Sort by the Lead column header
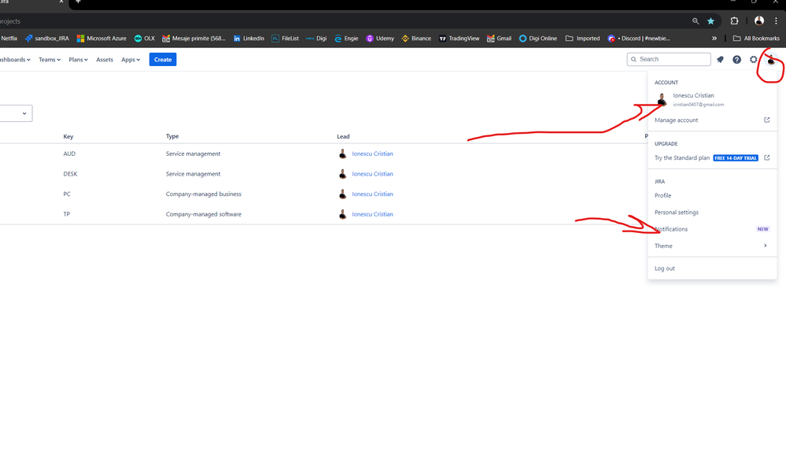The width and height of the screenshot is (786, 466). point(343,136)
